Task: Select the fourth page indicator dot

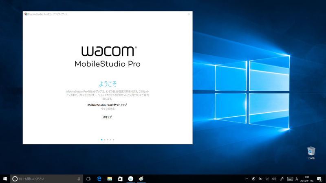Action: coord(110,139)
